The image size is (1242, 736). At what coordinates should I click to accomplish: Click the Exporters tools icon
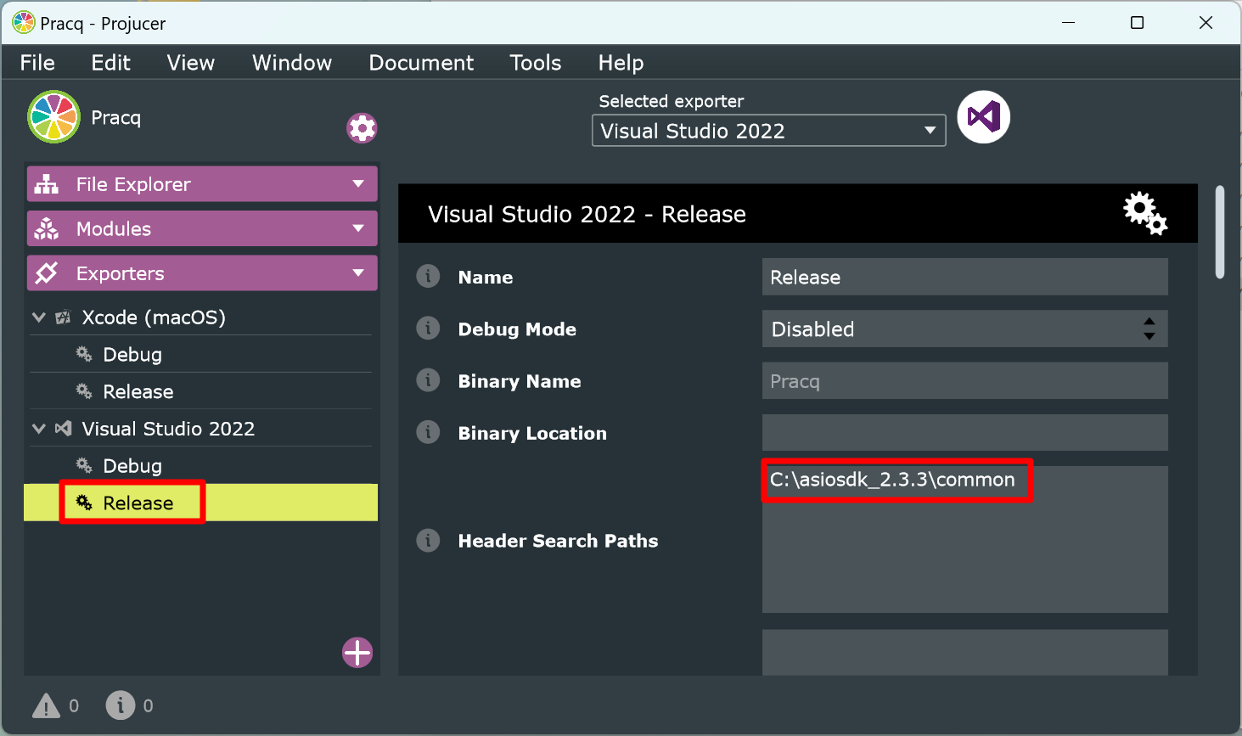click(47, 273)
